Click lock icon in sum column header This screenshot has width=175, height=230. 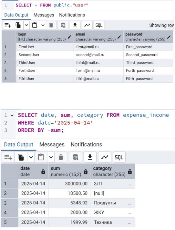click(86, 171)
